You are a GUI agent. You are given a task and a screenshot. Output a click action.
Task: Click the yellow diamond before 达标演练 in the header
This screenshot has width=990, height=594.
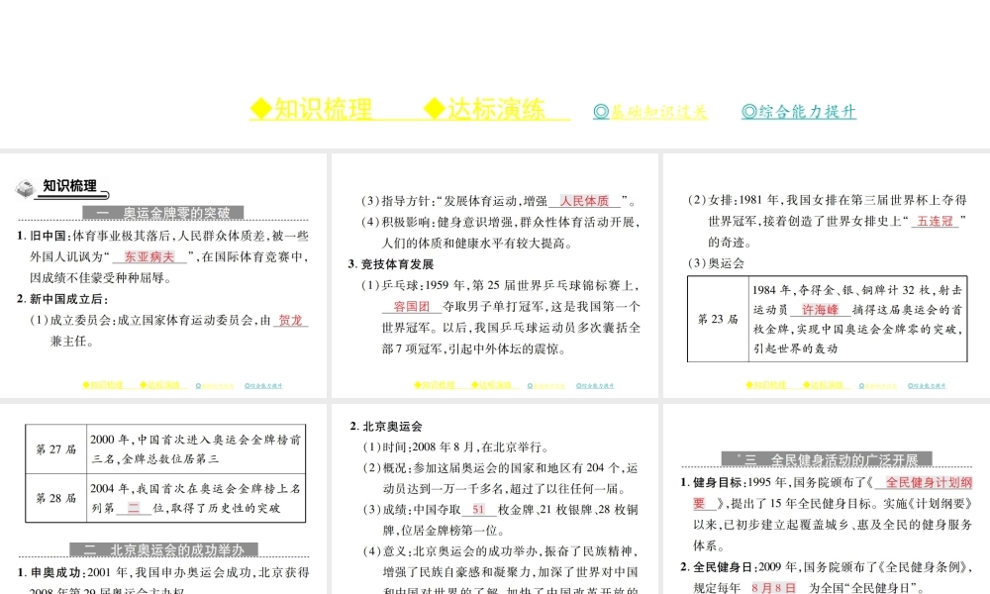point(435,109)
